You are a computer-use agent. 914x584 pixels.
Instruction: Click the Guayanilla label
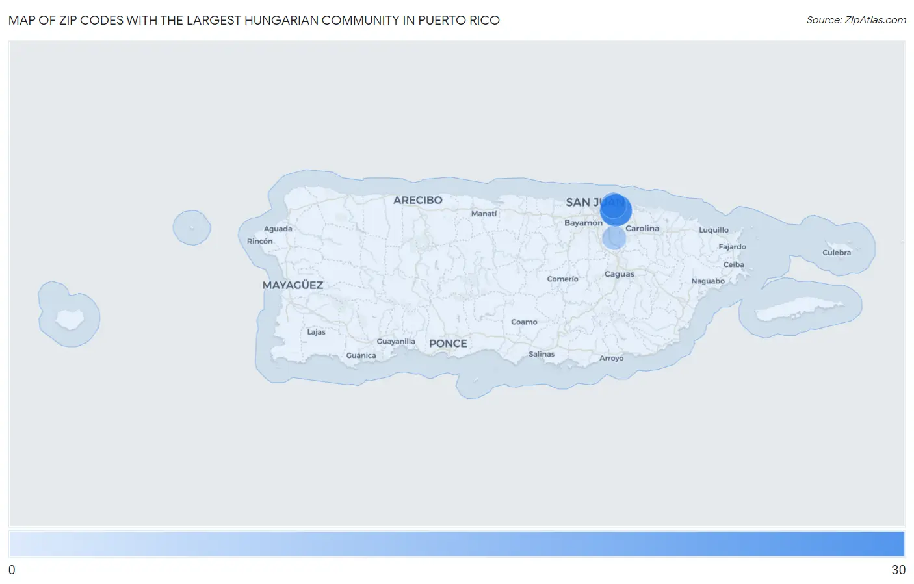[396, 342]
